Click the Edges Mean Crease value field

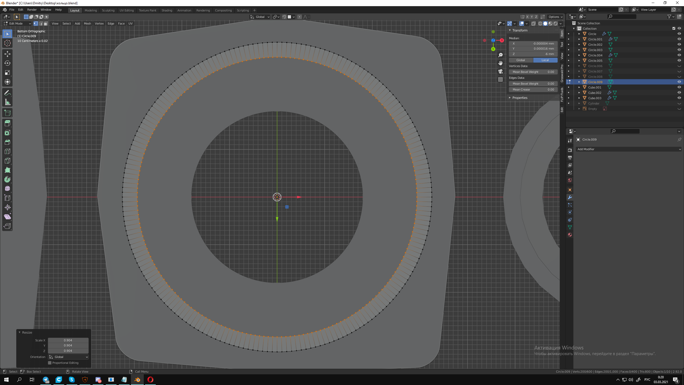pyautogui.click(x=533, y=90)
